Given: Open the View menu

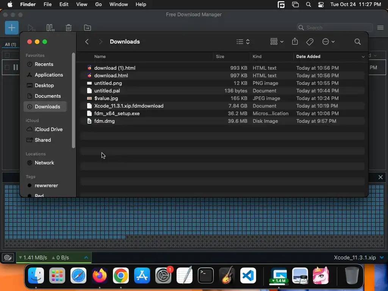Looking at the screenshot, I should [x=82, y=5].
